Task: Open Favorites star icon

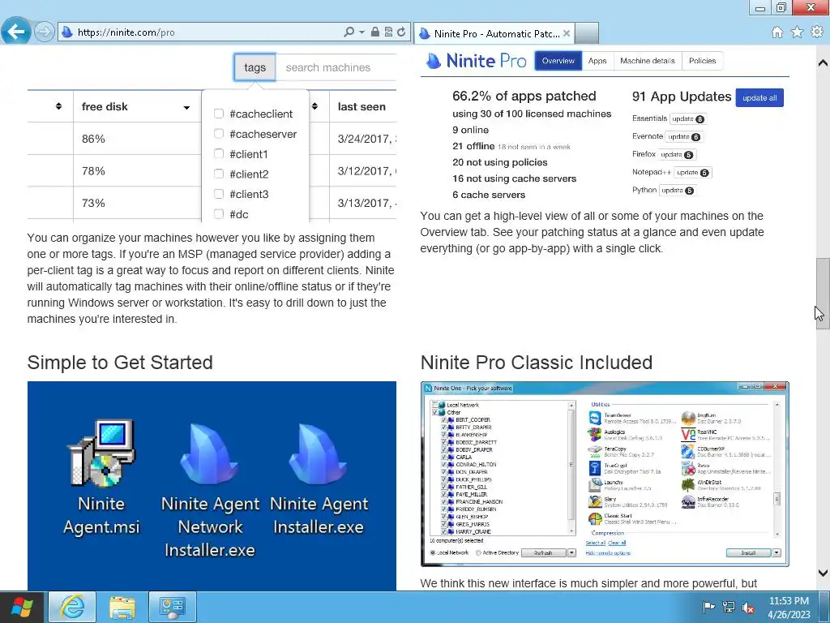Action: (797, 32)
